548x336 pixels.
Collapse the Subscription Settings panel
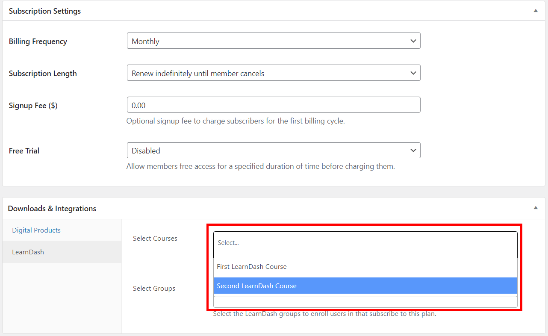(536, 11)
